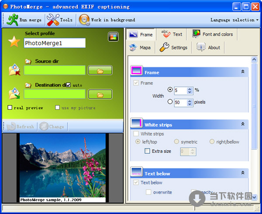
Task: Click the source photo folder icon with red arrow
Action: [14, 70]
